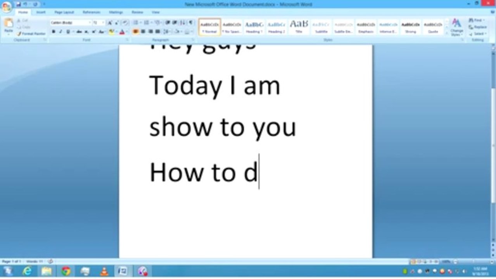Expand the Find dropdown in Editing
The height and width of the screenshot is (279, 496).
click(x=484, y=20)
